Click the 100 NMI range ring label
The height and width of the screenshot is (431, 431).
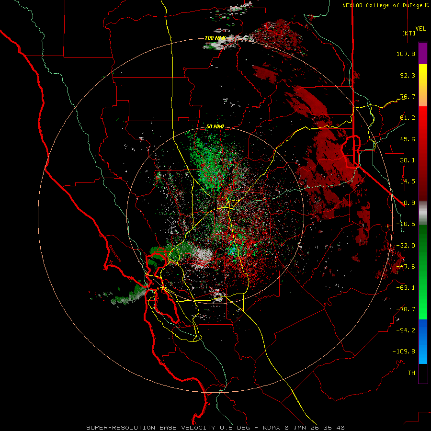(x=215, y=38)
